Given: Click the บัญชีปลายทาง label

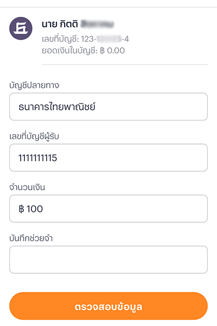Looking at the screenshot, I should click(34, 85).
